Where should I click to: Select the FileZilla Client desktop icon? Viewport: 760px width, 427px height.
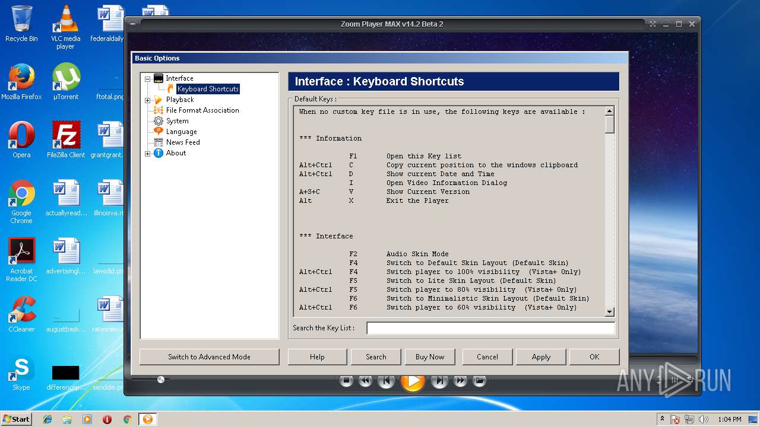click(66, 140)
